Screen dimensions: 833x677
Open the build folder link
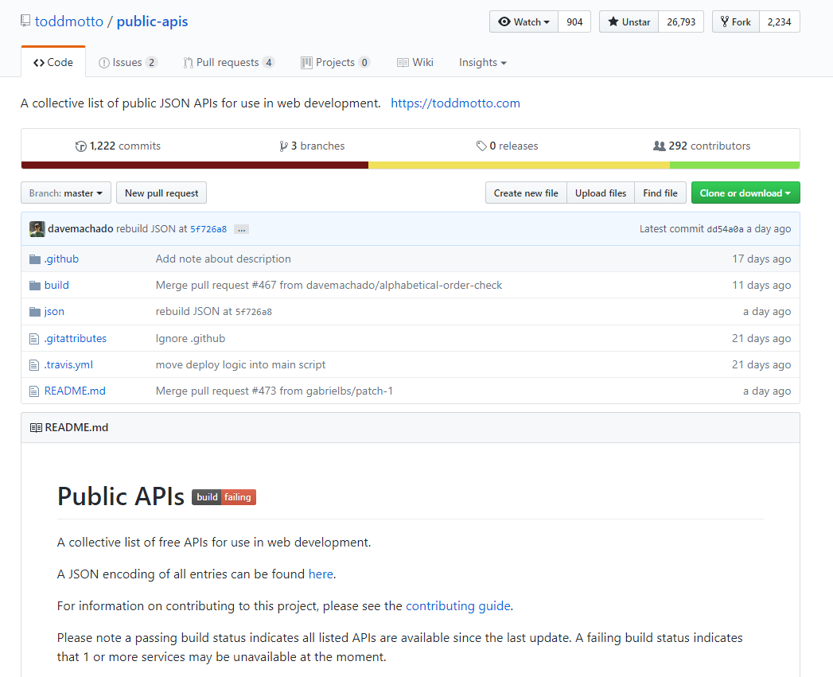click(56, 285)
